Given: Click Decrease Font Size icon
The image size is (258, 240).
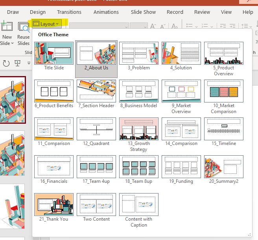Looking at the screenshot, I should 163,26.
